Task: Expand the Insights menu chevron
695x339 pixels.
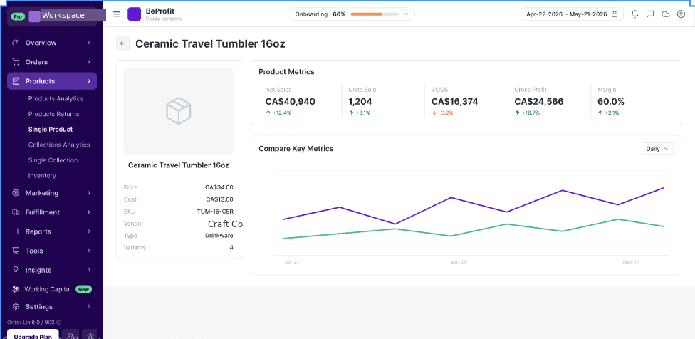Action: pos(89,270)
